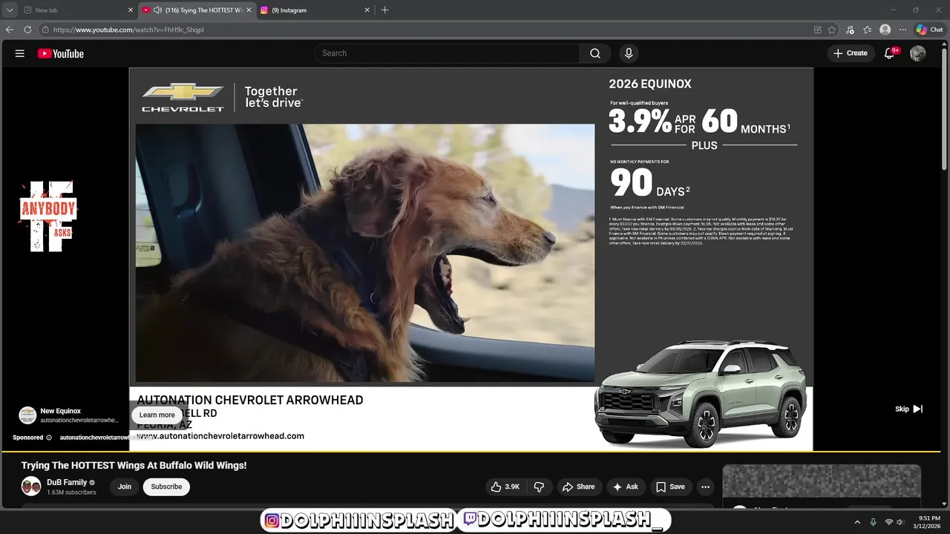Open the apps icon in address bar
The width and height of the screenshot is (950, 534).
[818, 30]
